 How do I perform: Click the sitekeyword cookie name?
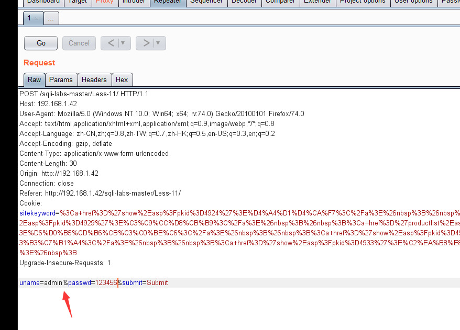point(38,213)
